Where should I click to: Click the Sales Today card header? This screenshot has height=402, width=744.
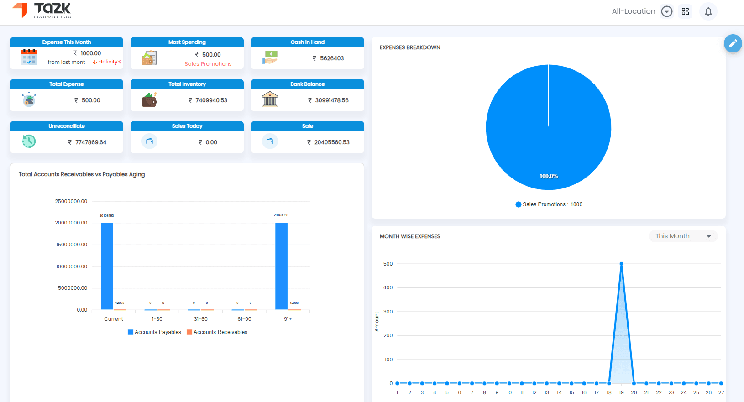click(x=187, y=126)
